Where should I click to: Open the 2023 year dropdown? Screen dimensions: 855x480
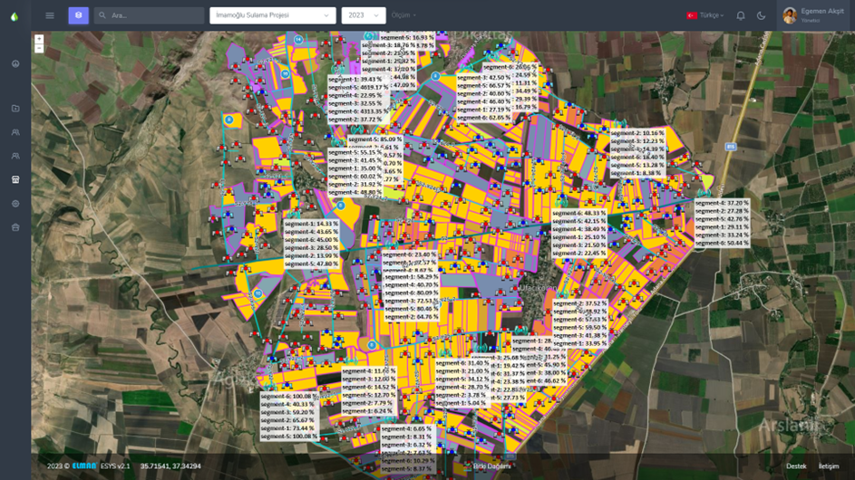click(364, 15)
